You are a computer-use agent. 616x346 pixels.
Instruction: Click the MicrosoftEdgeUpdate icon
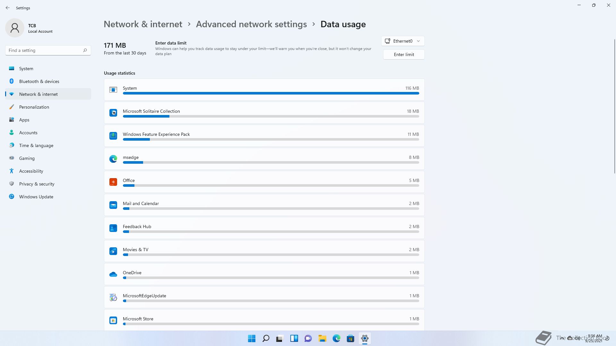pyautogui.click(x=113, y=297)
